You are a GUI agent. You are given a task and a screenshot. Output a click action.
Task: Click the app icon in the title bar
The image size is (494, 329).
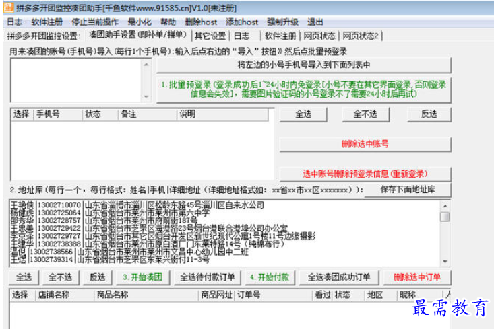[9, 7]
